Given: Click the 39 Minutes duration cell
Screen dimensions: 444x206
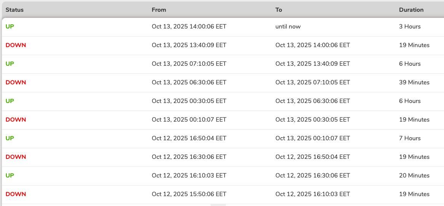Looking at the screenshot, I should 414,82.
